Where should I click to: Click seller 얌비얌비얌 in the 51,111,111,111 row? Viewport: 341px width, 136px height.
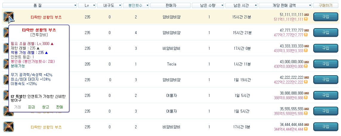(172, 17)
